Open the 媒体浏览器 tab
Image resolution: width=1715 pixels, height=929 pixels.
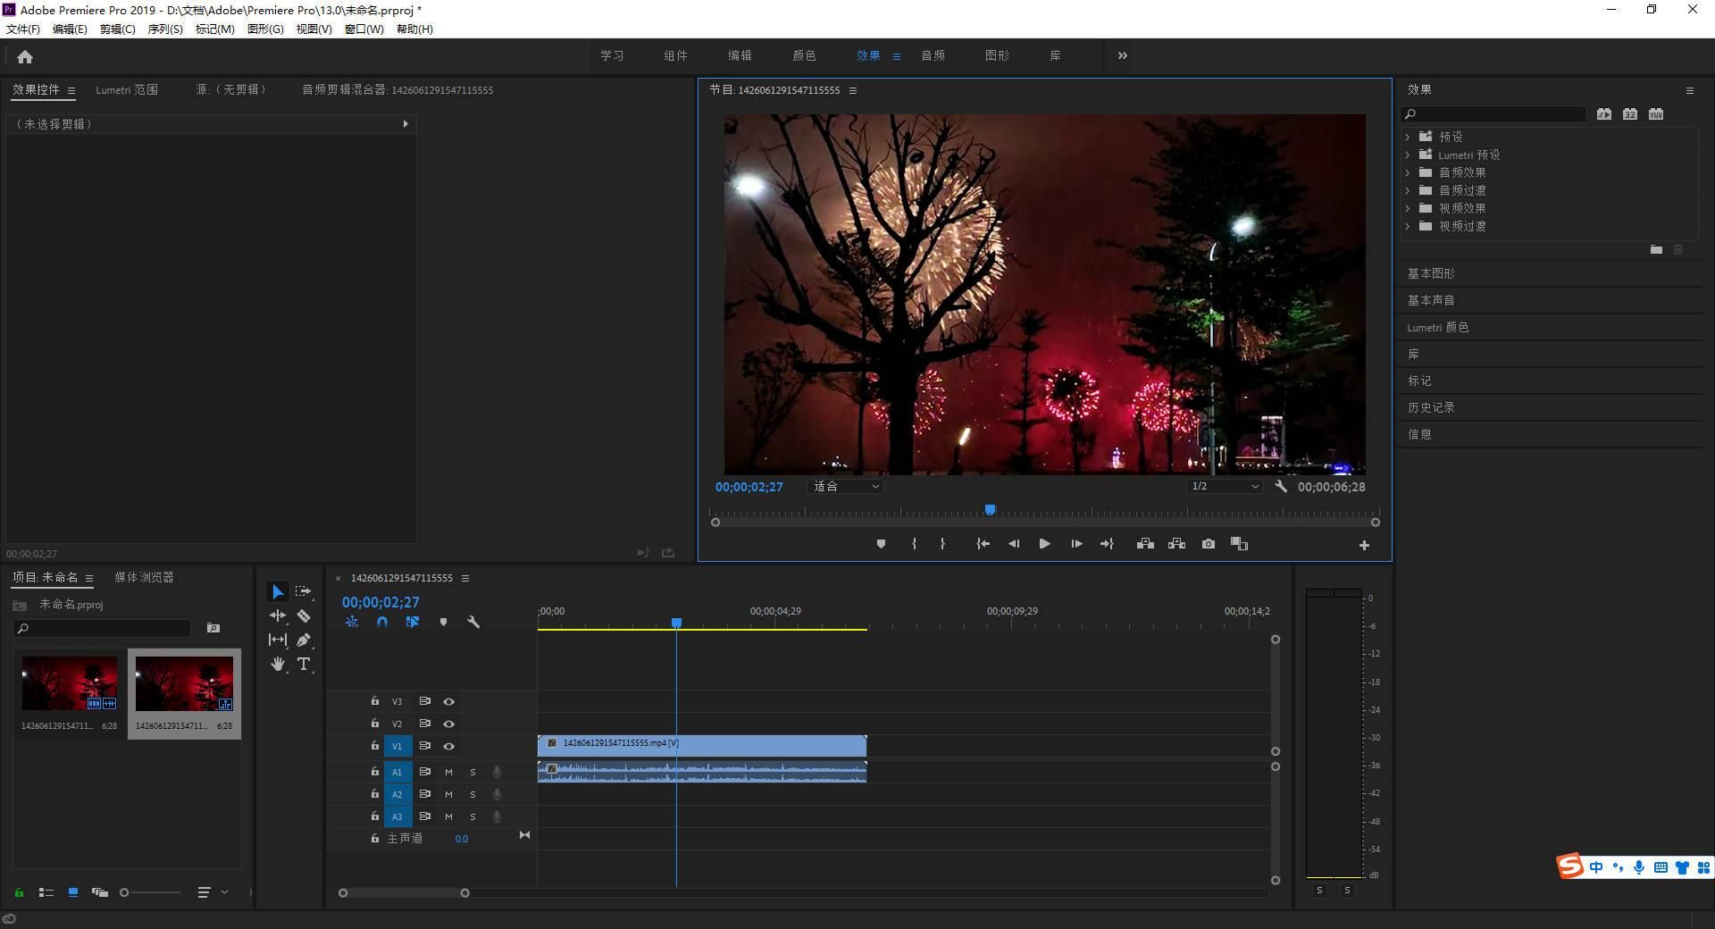[x=144, y=577]
